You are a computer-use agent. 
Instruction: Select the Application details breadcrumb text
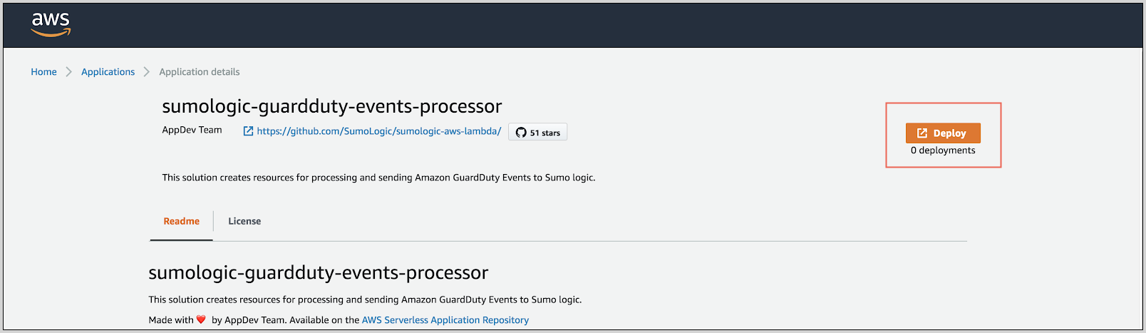click(x=200, y=72)
